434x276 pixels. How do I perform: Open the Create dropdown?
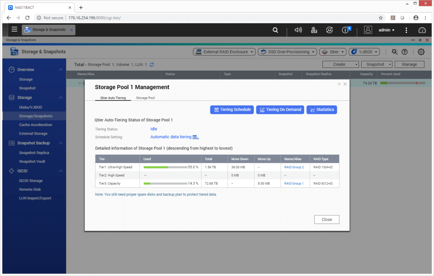341,64
